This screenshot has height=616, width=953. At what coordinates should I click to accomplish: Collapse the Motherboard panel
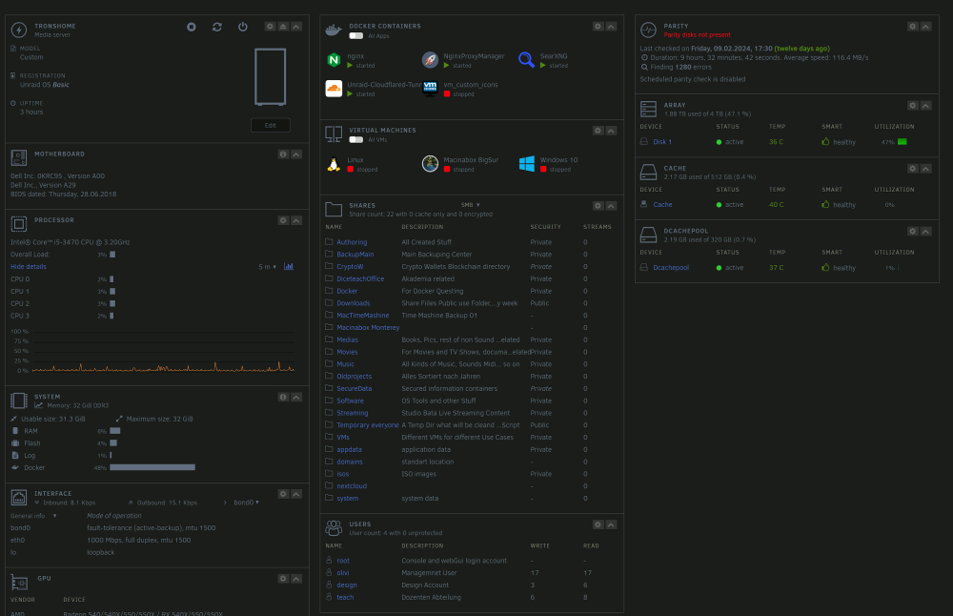pyautogui.click(x=296, y=154)
